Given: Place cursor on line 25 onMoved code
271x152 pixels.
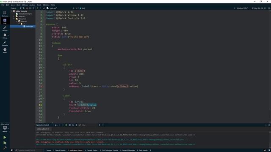Looking at the screenshot, I should 104,86.
